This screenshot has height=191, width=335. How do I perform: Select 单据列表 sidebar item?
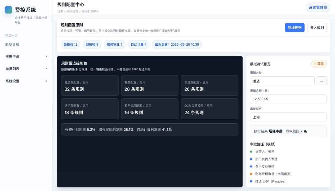(26, 69)
